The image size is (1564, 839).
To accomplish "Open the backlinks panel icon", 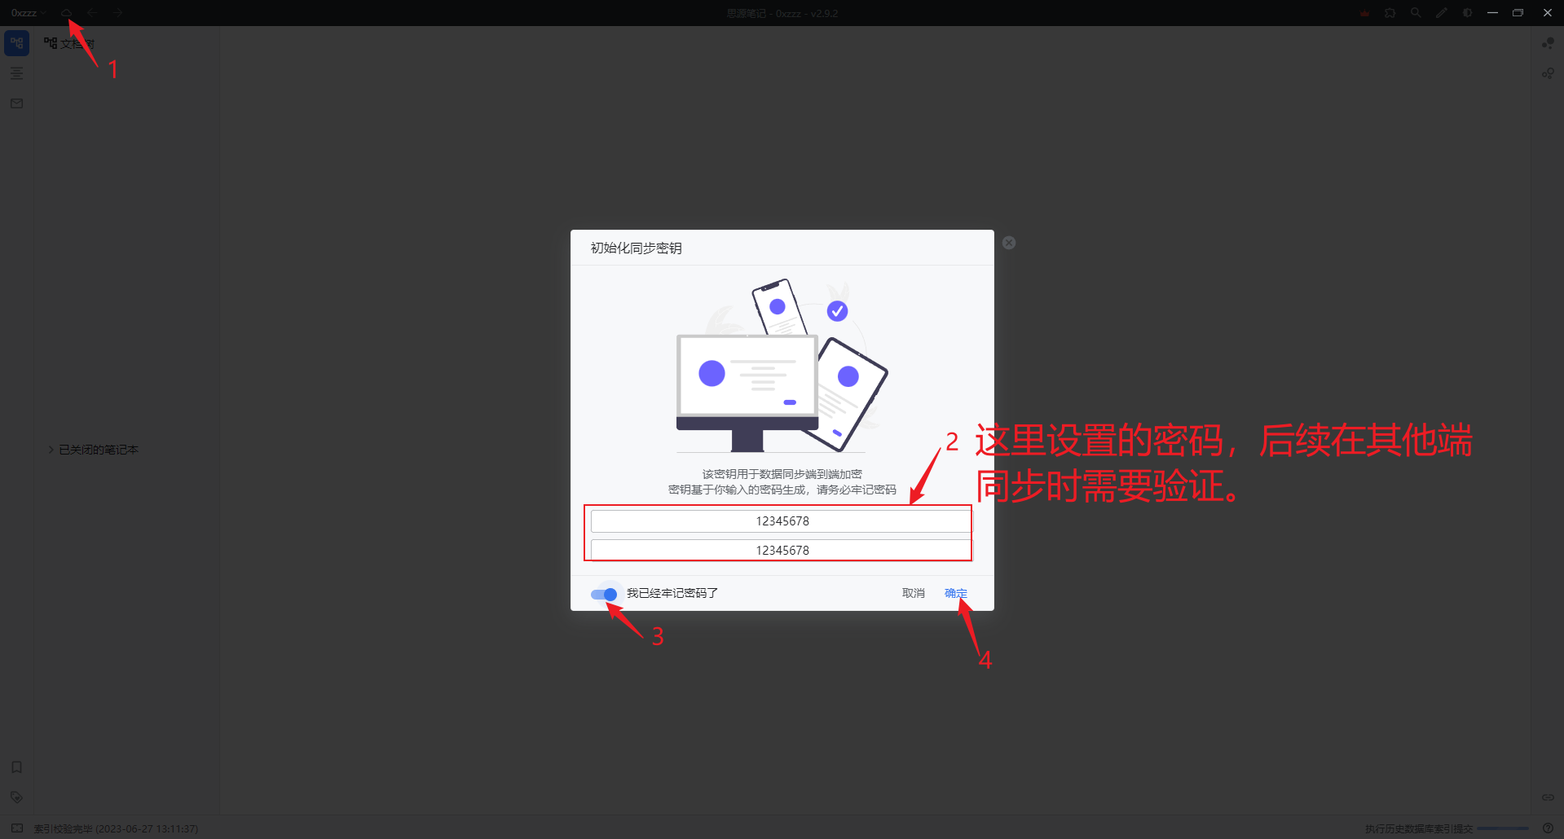I will (1548, 797).
